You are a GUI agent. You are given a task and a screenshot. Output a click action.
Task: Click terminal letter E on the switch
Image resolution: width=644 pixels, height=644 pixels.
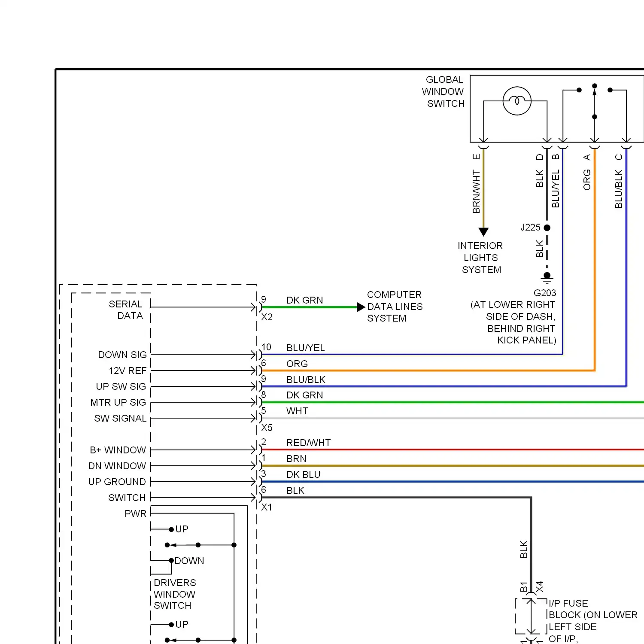[476, 157]
